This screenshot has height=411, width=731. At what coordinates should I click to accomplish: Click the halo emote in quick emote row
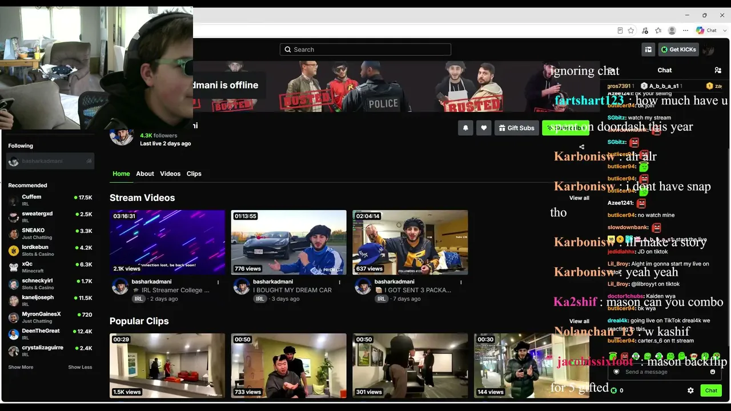613,356
